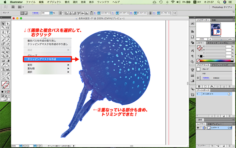Select the Magic Wand tool

click(3, 27)
